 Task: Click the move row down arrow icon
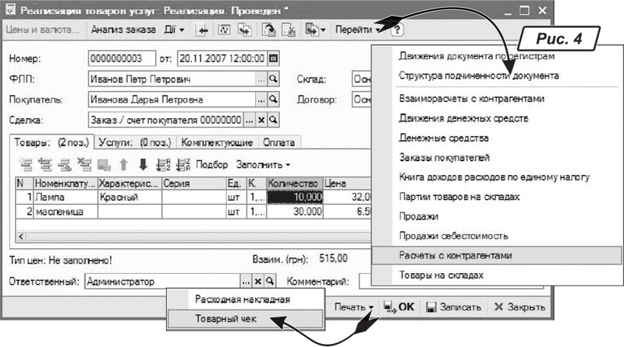coord(143,165)
